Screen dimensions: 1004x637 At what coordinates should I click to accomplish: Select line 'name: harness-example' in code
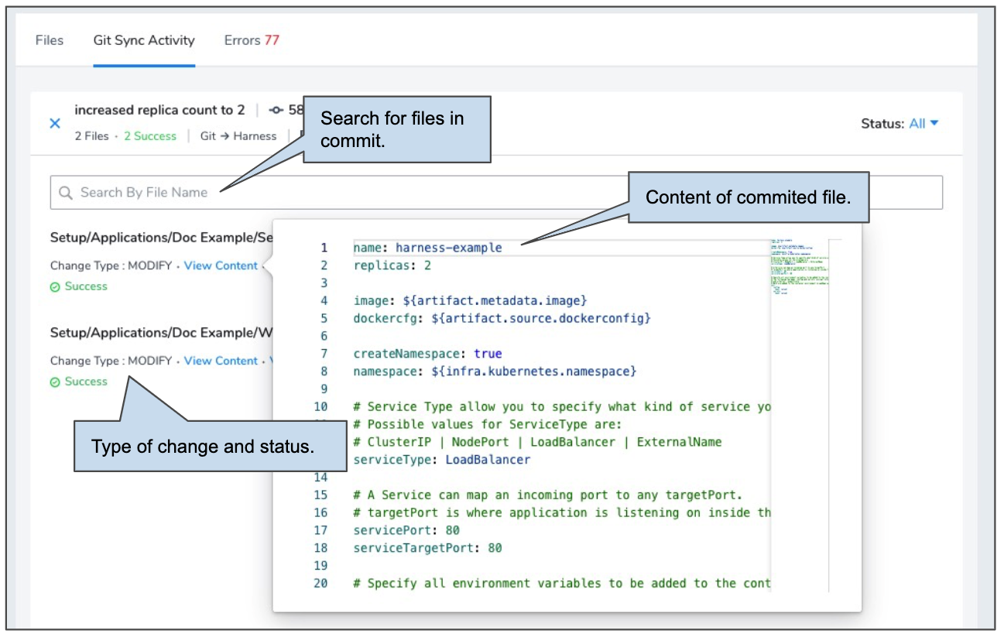427,248
